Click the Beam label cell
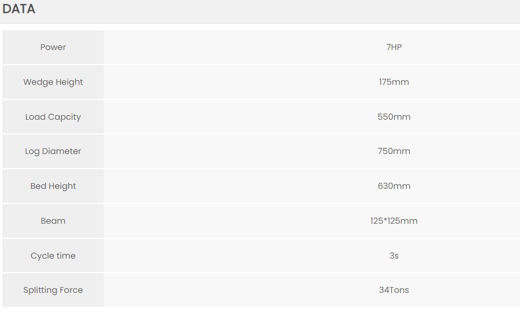The height and width of the screenshot is (312, 520). click(53, 221)
